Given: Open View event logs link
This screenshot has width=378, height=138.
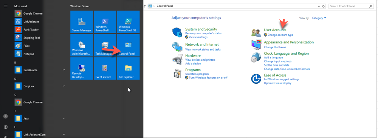Looking at the screenshot, I should (x=198, y=37).
